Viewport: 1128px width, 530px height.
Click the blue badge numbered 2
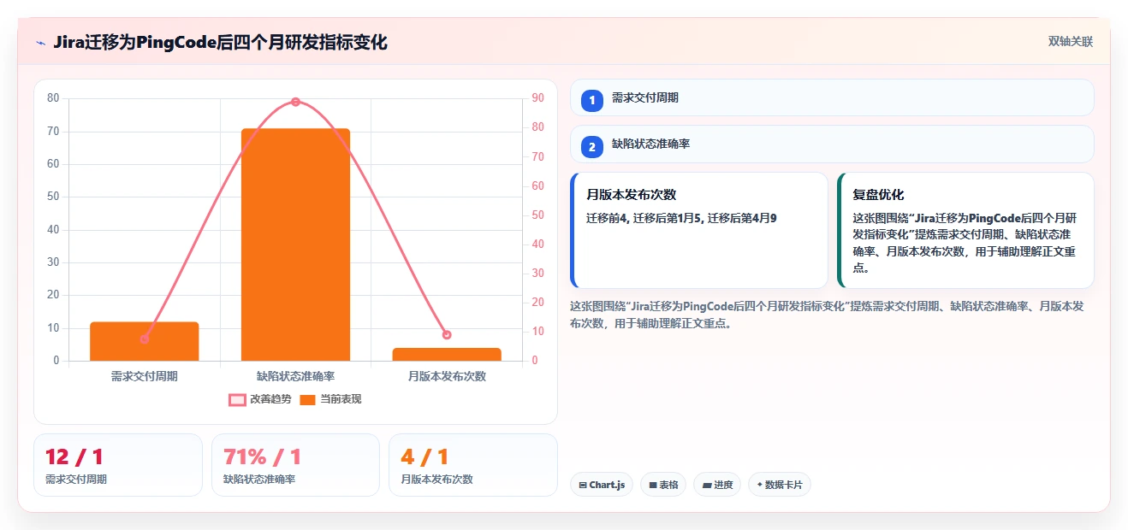[592, 147]
